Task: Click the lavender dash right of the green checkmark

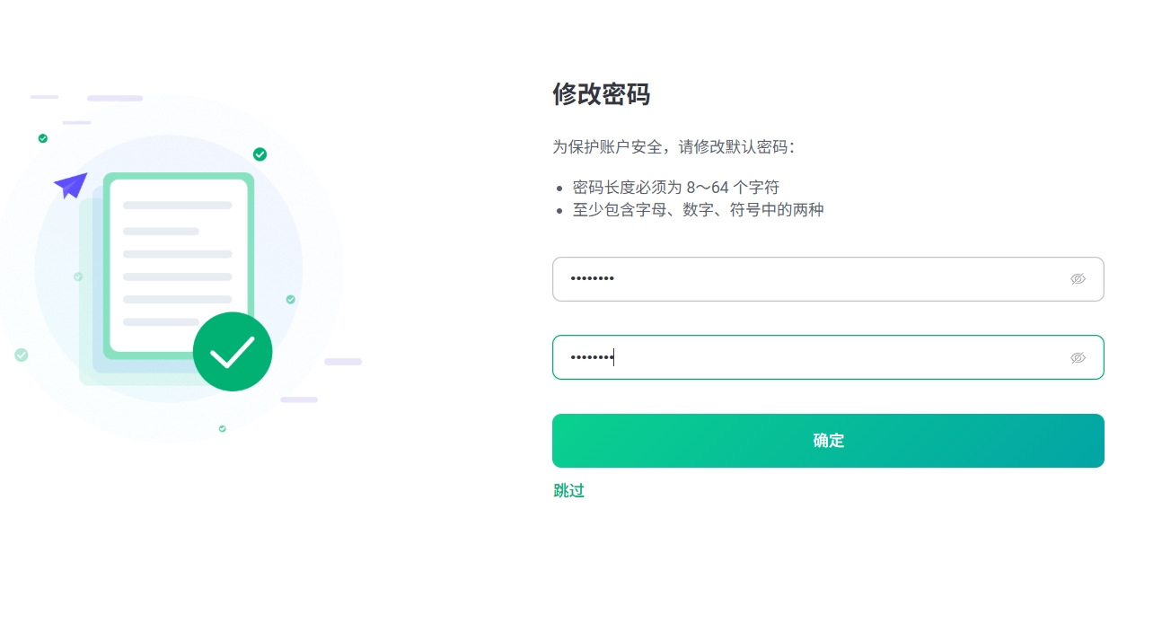Action: tap(343, 362)
